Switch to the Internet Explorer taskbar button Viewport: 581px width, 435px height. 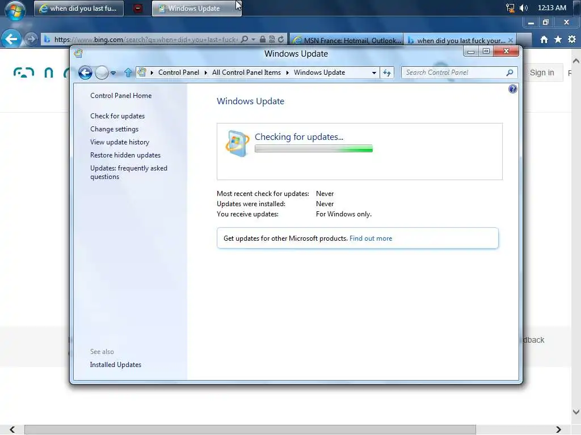tap(78, 8)
